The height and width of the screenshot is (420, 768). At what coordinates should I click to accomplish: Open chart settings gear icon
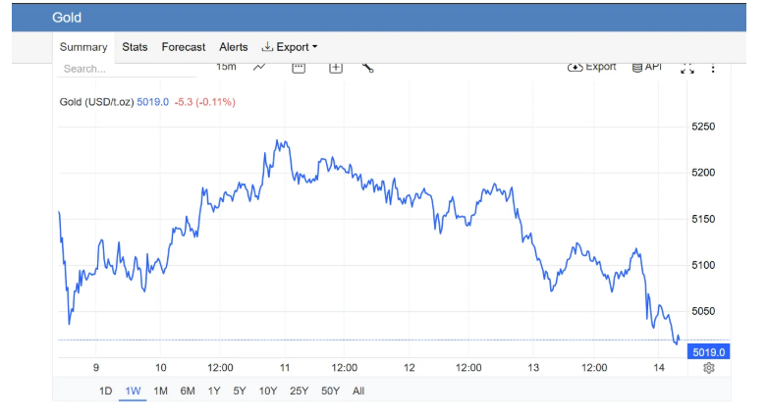click(709, 368)
